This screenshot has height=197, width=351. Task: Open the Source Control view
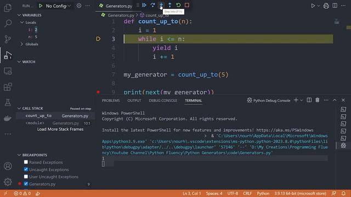click(x=8, y=39)
